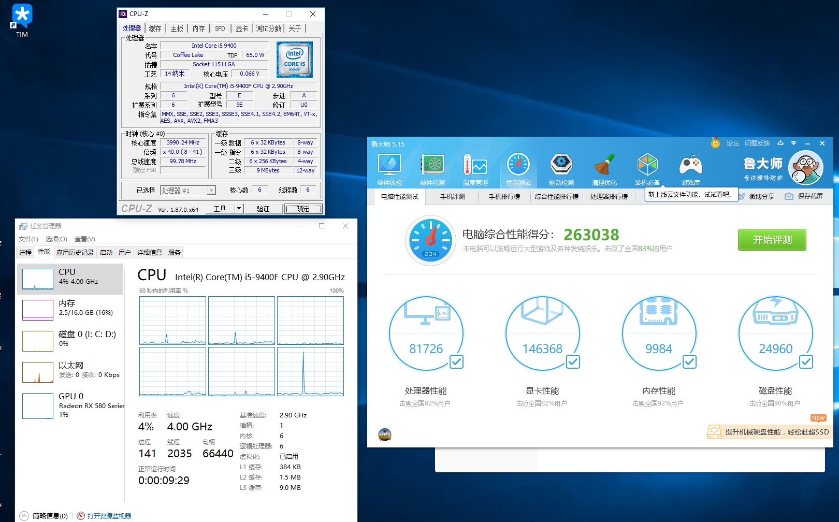The image size is (839, 522).
Task: Switch to 主板 tab in CPU-Z
Action: (177, 28)
